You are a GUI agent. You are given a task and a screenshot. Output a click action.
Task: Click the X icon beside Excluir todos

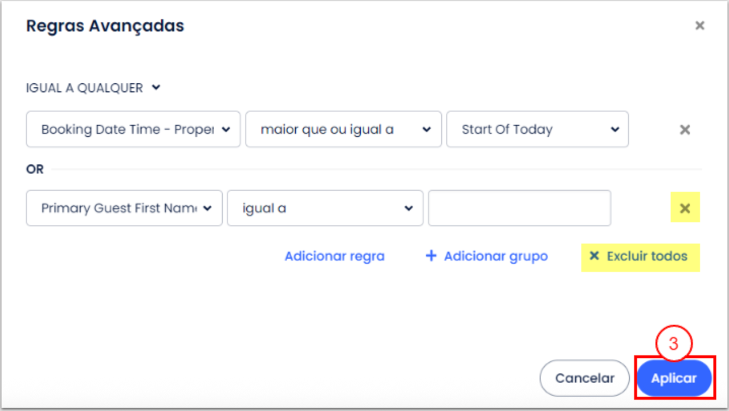[594, 256]
